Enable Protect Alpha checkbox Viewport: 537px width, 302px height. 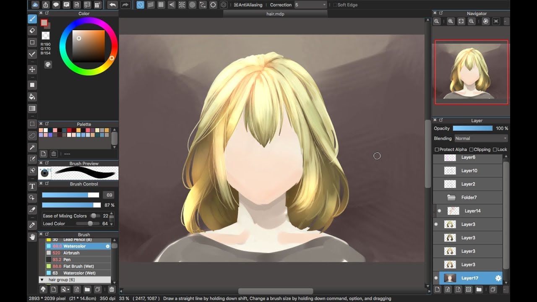click(x=437, y=149)
